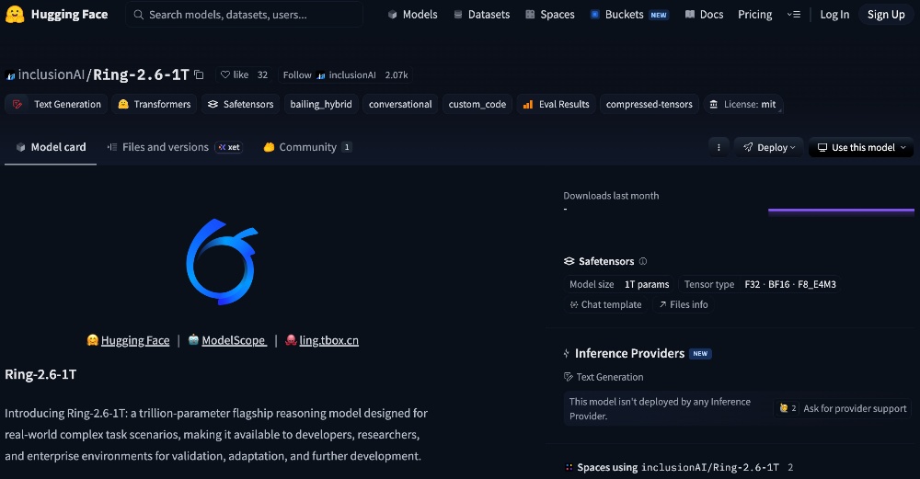This screenshot has height=479, width=920.
Task: Open the like count 32
Action: tap(262, 74)
